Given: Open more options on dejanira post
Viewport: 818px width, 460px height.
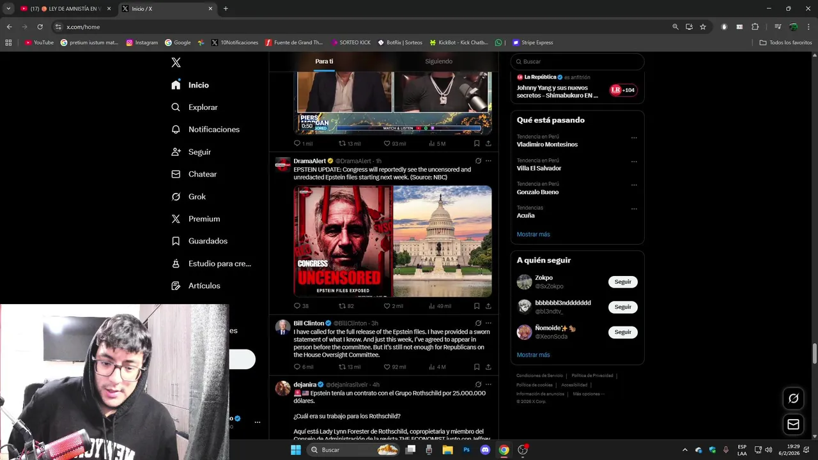Looking at the screenshot, I should (x=488, y=385).
